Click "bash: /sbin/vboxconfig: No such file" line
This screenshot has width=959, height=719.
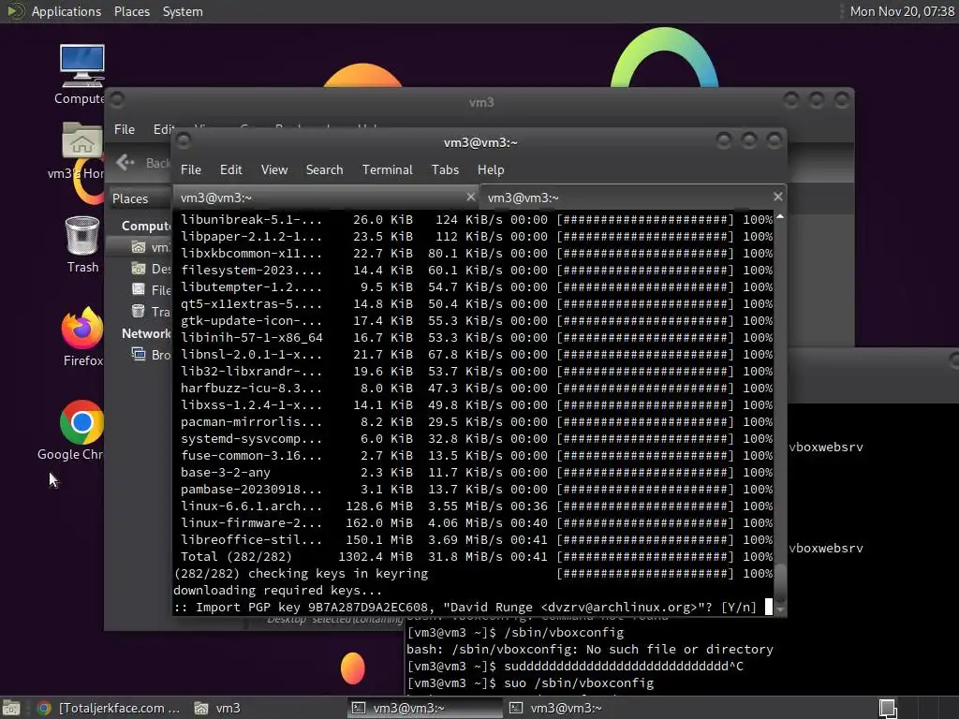590,650
